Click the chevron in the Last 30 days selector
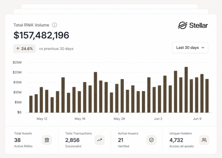This screenshot has height=158, width=222. [x=203, y=48]
